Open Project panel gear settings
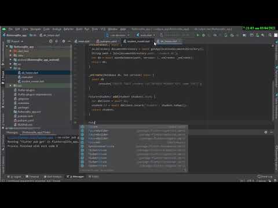The height and width of the screenshot is (208, 278). click(x=64, y=41)
